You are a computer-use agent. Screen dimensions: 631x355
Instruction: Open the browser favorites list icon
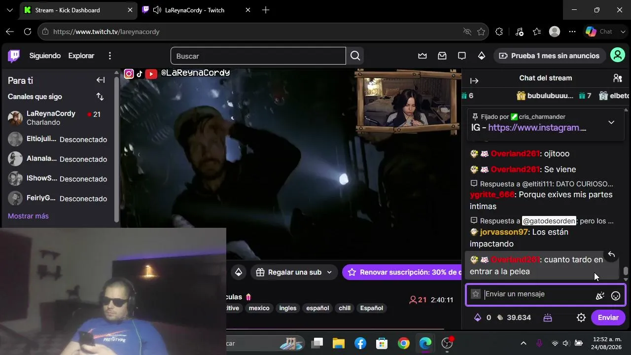[x=537, y=32]
